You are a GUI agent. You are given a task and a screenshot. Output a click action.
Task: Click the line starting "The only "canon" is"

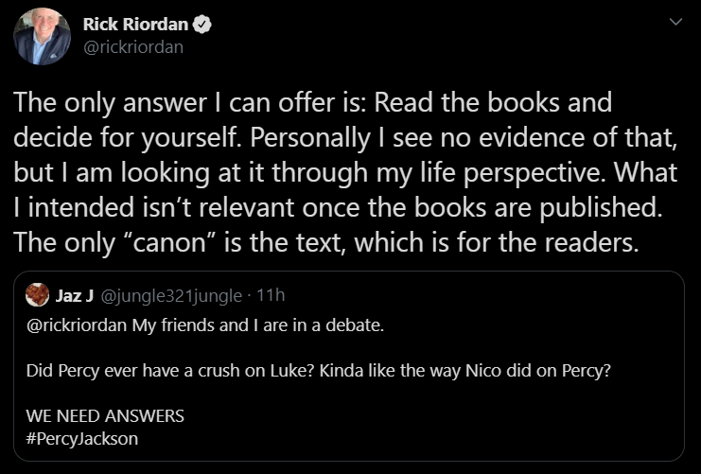pos(327,241)
